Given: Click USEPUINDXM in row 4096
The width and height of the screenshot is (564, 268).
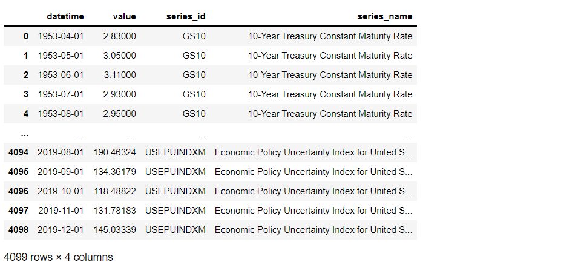Looking at the screenshot, I should click(x=175, y=191).
